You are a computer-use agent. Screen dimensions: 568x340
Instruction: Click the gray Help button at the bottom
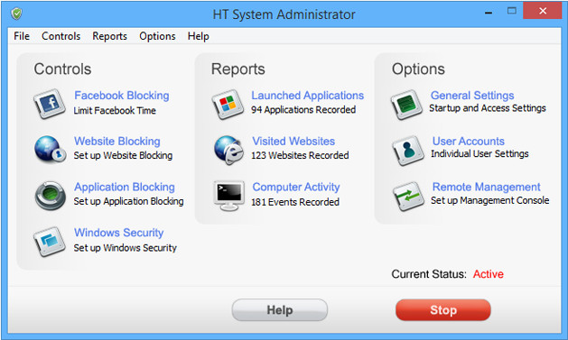coord(280,310)
